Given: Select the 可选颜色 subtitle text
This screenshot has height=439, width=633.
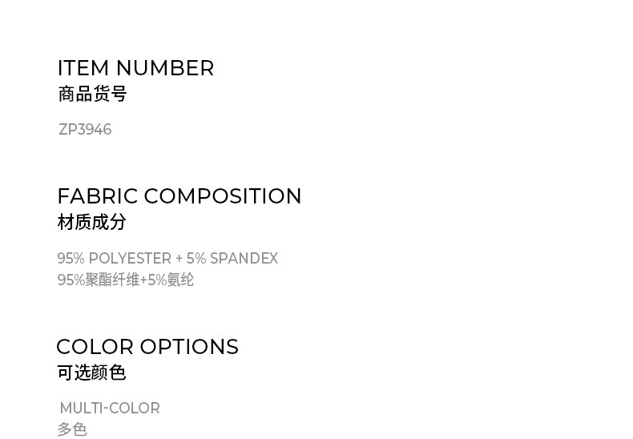Looking at the screenshot, I should tap(91, 373).
